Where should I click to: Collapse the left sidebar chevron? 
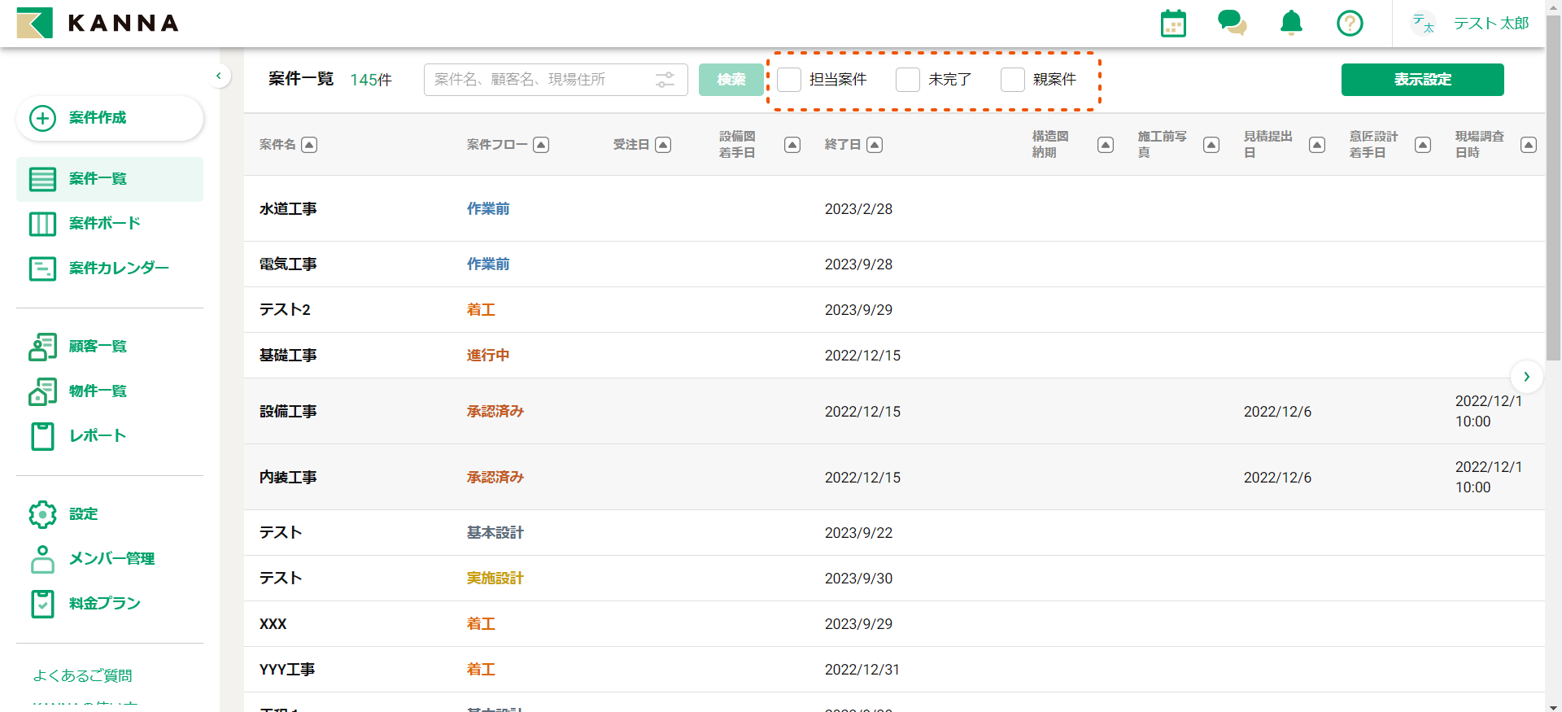(218, 76)
